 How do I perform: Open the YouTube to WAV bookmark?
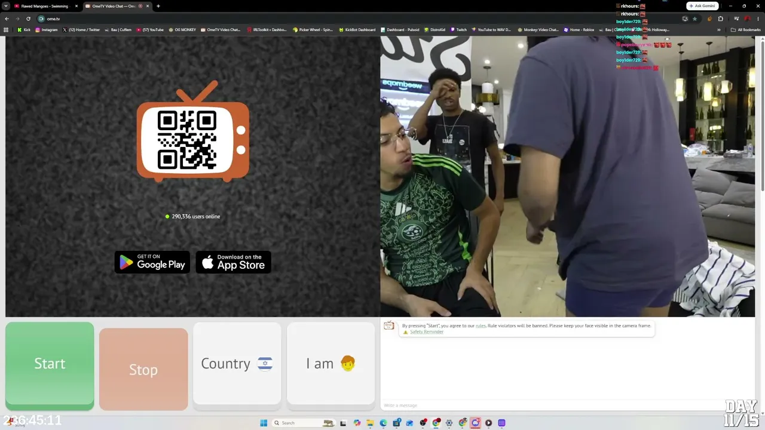pos(492,30)
